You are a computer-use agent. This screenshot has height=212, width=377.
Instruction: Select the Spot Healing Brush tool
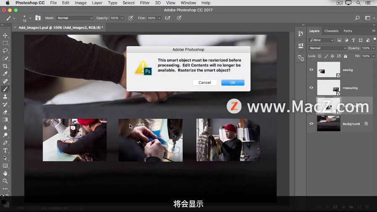[x=5, y=81]
